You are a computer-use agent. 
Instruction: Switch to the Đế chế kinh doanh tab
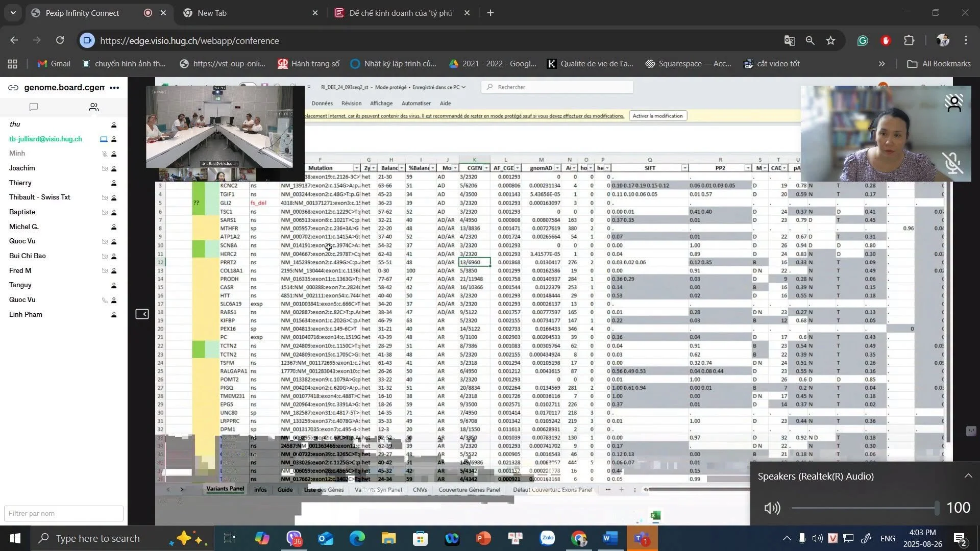point(402,13)
